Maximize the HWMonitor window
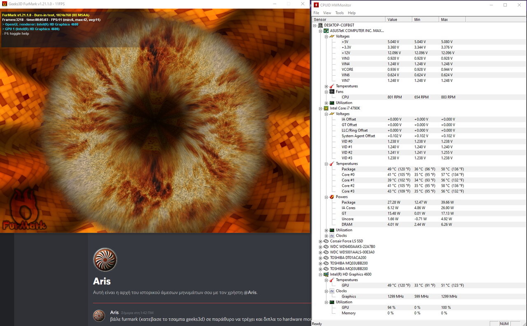 click(505, 5)
